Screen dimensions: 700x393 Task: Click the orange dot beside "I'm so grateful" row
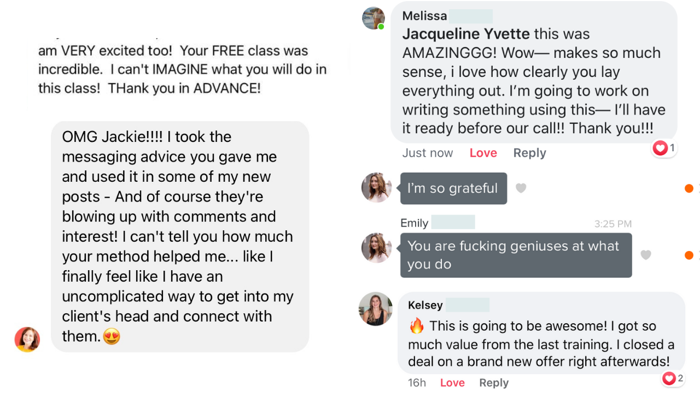coord(689,188)
